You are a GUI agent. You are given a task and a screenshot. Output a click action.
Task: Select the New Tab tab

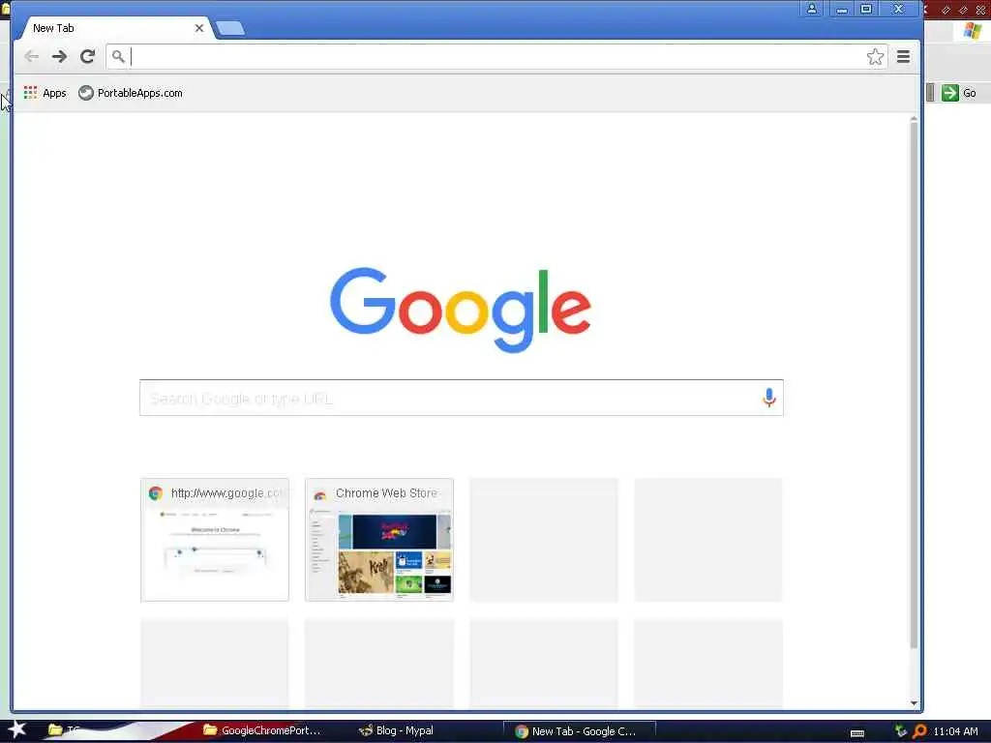click(x=114, y=28)
